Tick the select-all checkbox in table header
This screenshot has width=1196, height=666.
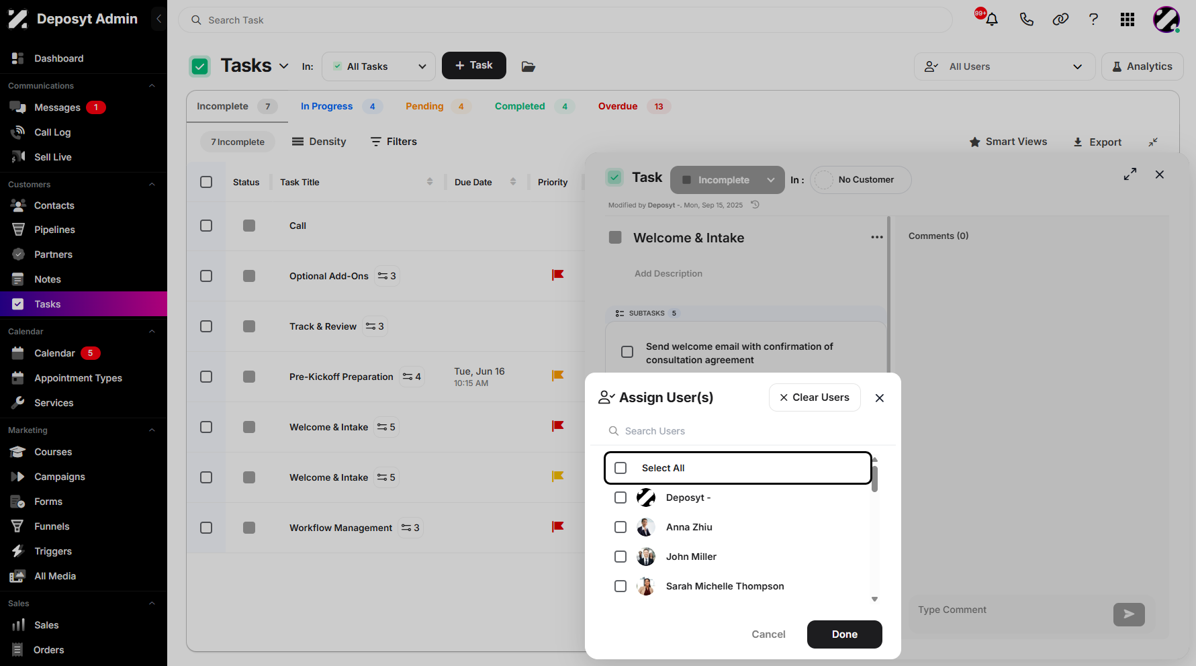(x=206, y=182)
